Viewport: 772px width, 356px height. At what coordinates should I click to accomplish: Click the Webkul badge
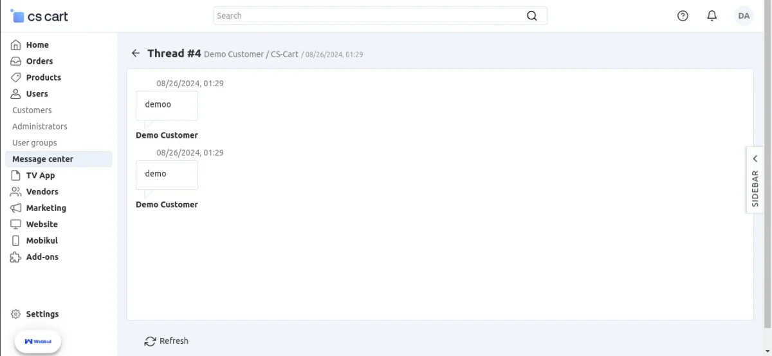pos(38,341)
